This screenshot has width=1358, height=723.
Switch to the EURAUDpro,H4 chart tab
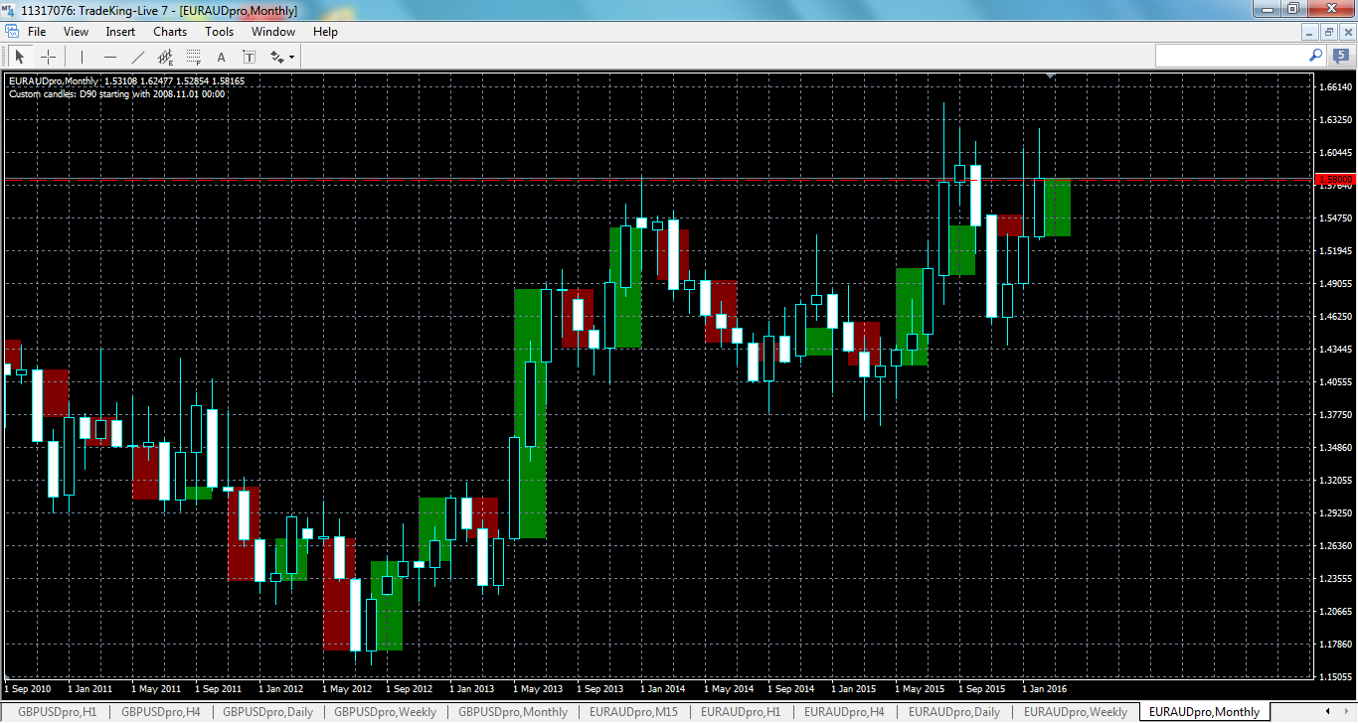pyautogui.click(x=845, y=712)
